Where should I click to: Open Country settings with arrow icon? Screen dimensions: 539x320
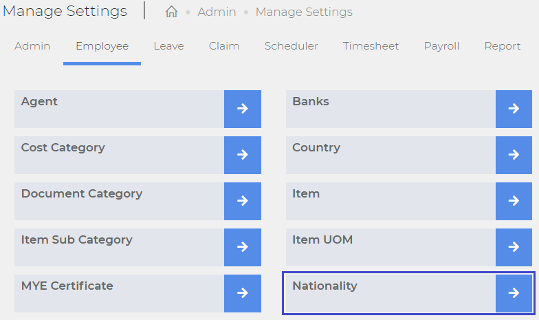[514, 155]
